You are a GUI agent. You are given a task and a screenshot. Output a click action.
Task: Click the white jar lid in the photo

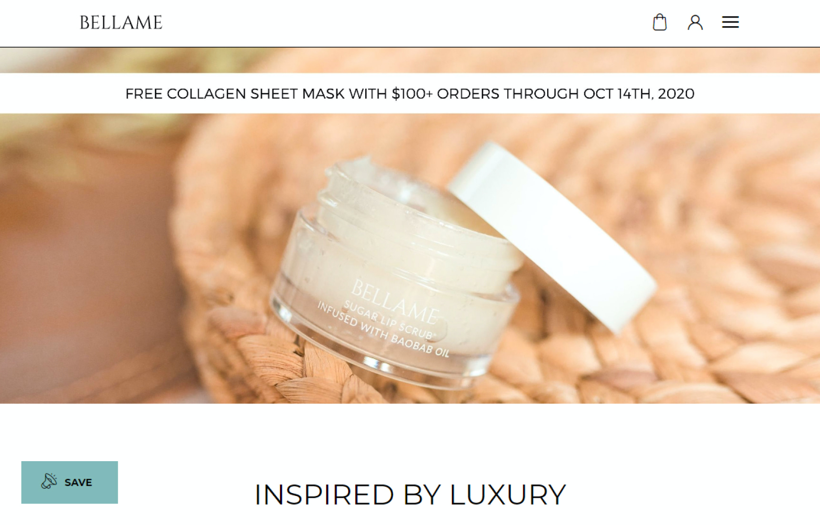(552, 236)
